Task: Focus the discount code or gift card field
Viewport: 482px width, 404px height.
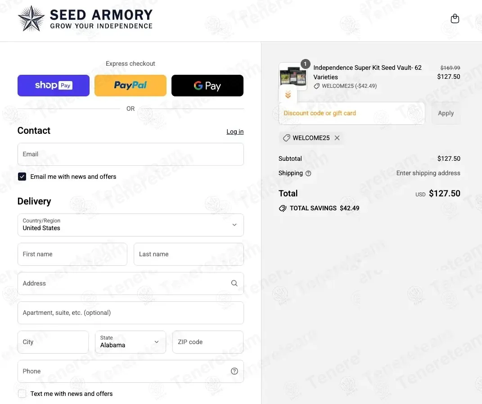Action: 351,113
